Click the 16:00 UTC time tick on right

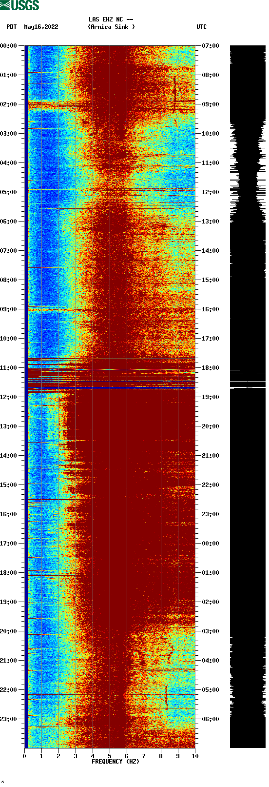[211, 309]
